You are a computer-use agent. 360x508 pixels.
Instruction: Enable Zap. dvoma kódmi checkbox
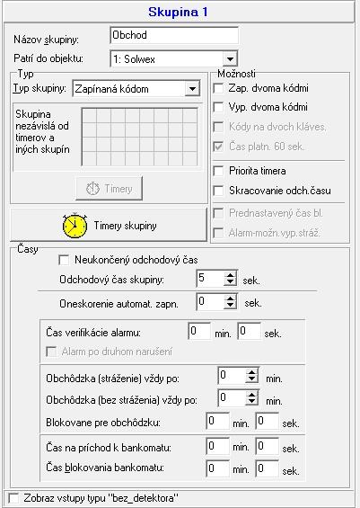coord(219,88)
